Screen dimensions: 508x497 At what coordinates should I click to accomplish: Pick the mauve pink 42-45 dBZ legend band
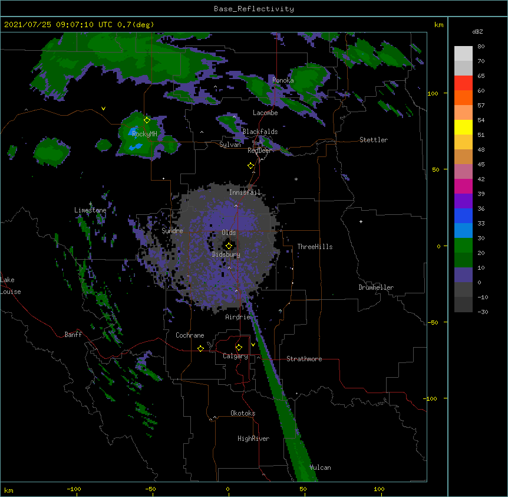463,172
